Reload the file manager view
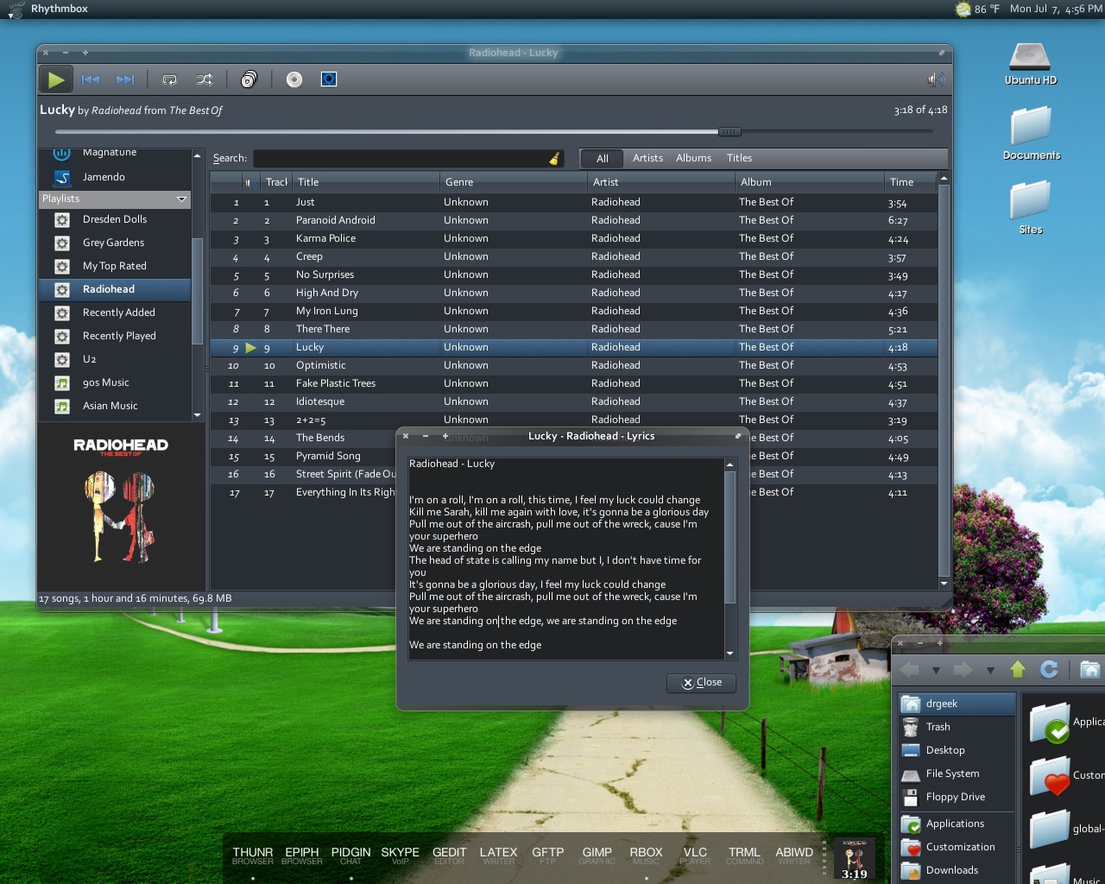 [x=1050, y=669]
